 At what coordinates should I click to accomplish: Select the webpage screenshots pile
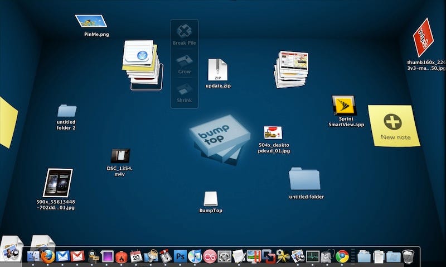(x=291, y=69)
